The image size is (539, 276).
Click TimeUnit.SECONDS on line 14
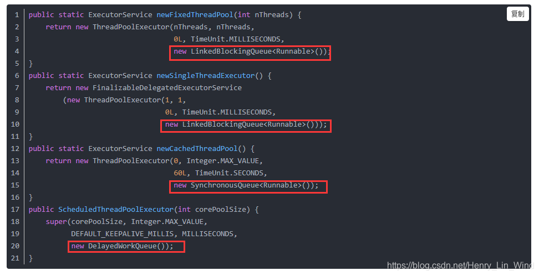tap(229, 173)
